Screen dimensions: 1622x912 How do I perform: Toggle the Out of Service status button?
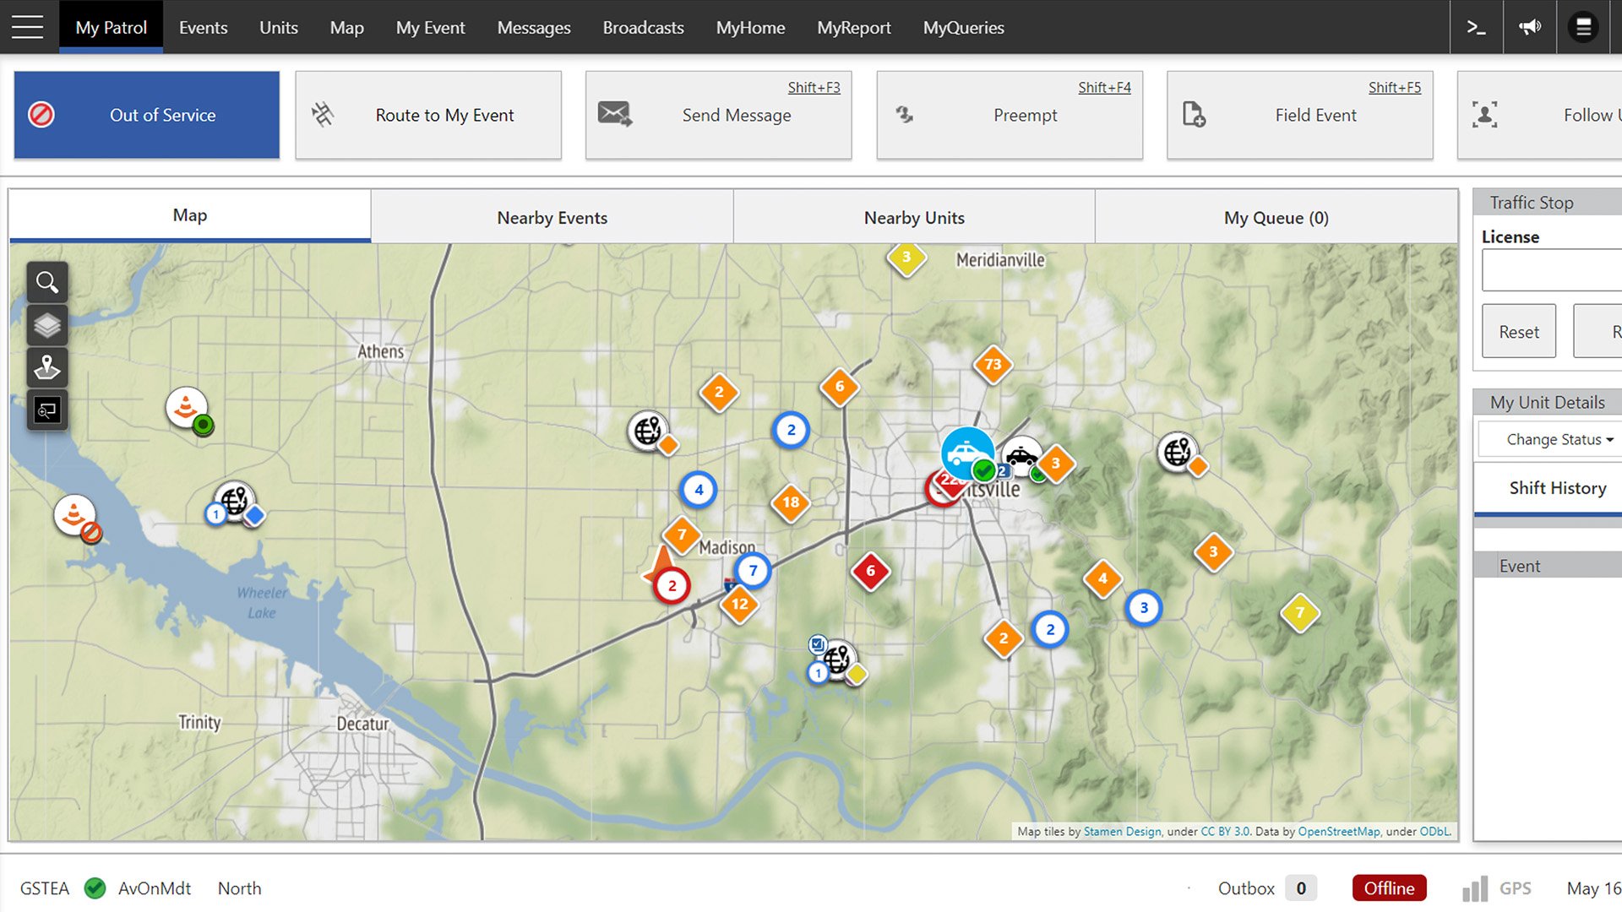tap(147, 115)
